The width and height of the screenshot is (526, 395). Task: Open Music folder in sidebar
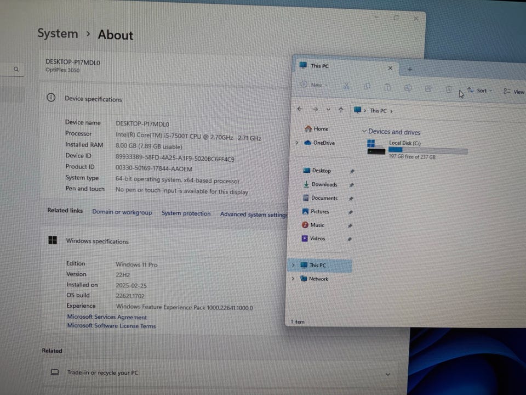tap(313, 225)
